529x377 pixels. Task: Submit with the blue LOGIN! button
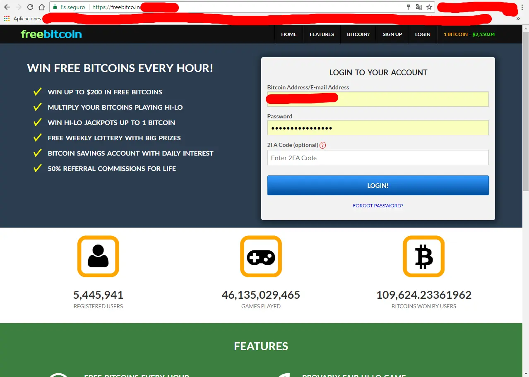pyautogui.click(x=378, y=185)
